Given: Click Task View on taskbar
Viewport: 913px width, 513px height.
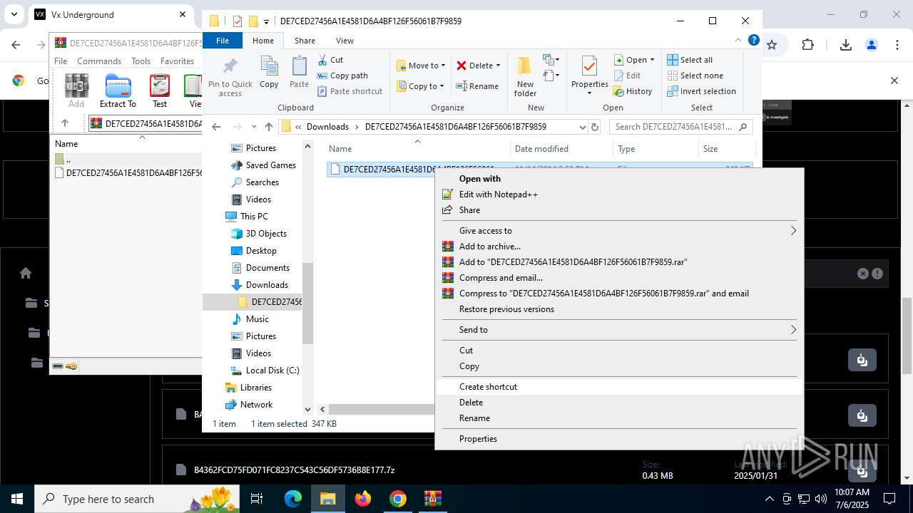Looking at the screenshot, I should click(257, 499).
